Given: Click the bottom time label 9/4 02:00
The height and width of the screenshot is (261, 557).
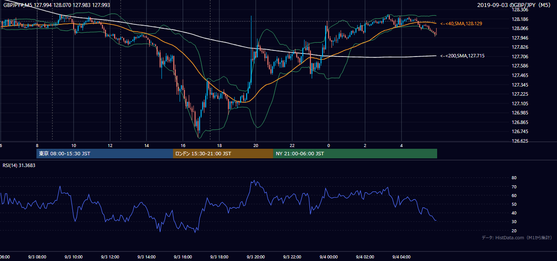Looking at the screenshot, I should coord(365,257).
